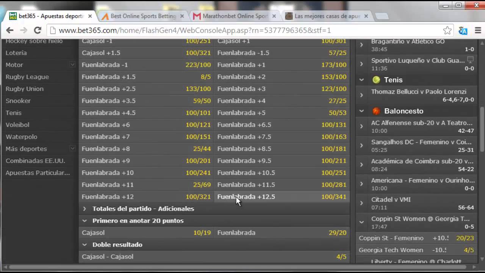Open Voleibol in the sidebar

(x=17, y=125)
